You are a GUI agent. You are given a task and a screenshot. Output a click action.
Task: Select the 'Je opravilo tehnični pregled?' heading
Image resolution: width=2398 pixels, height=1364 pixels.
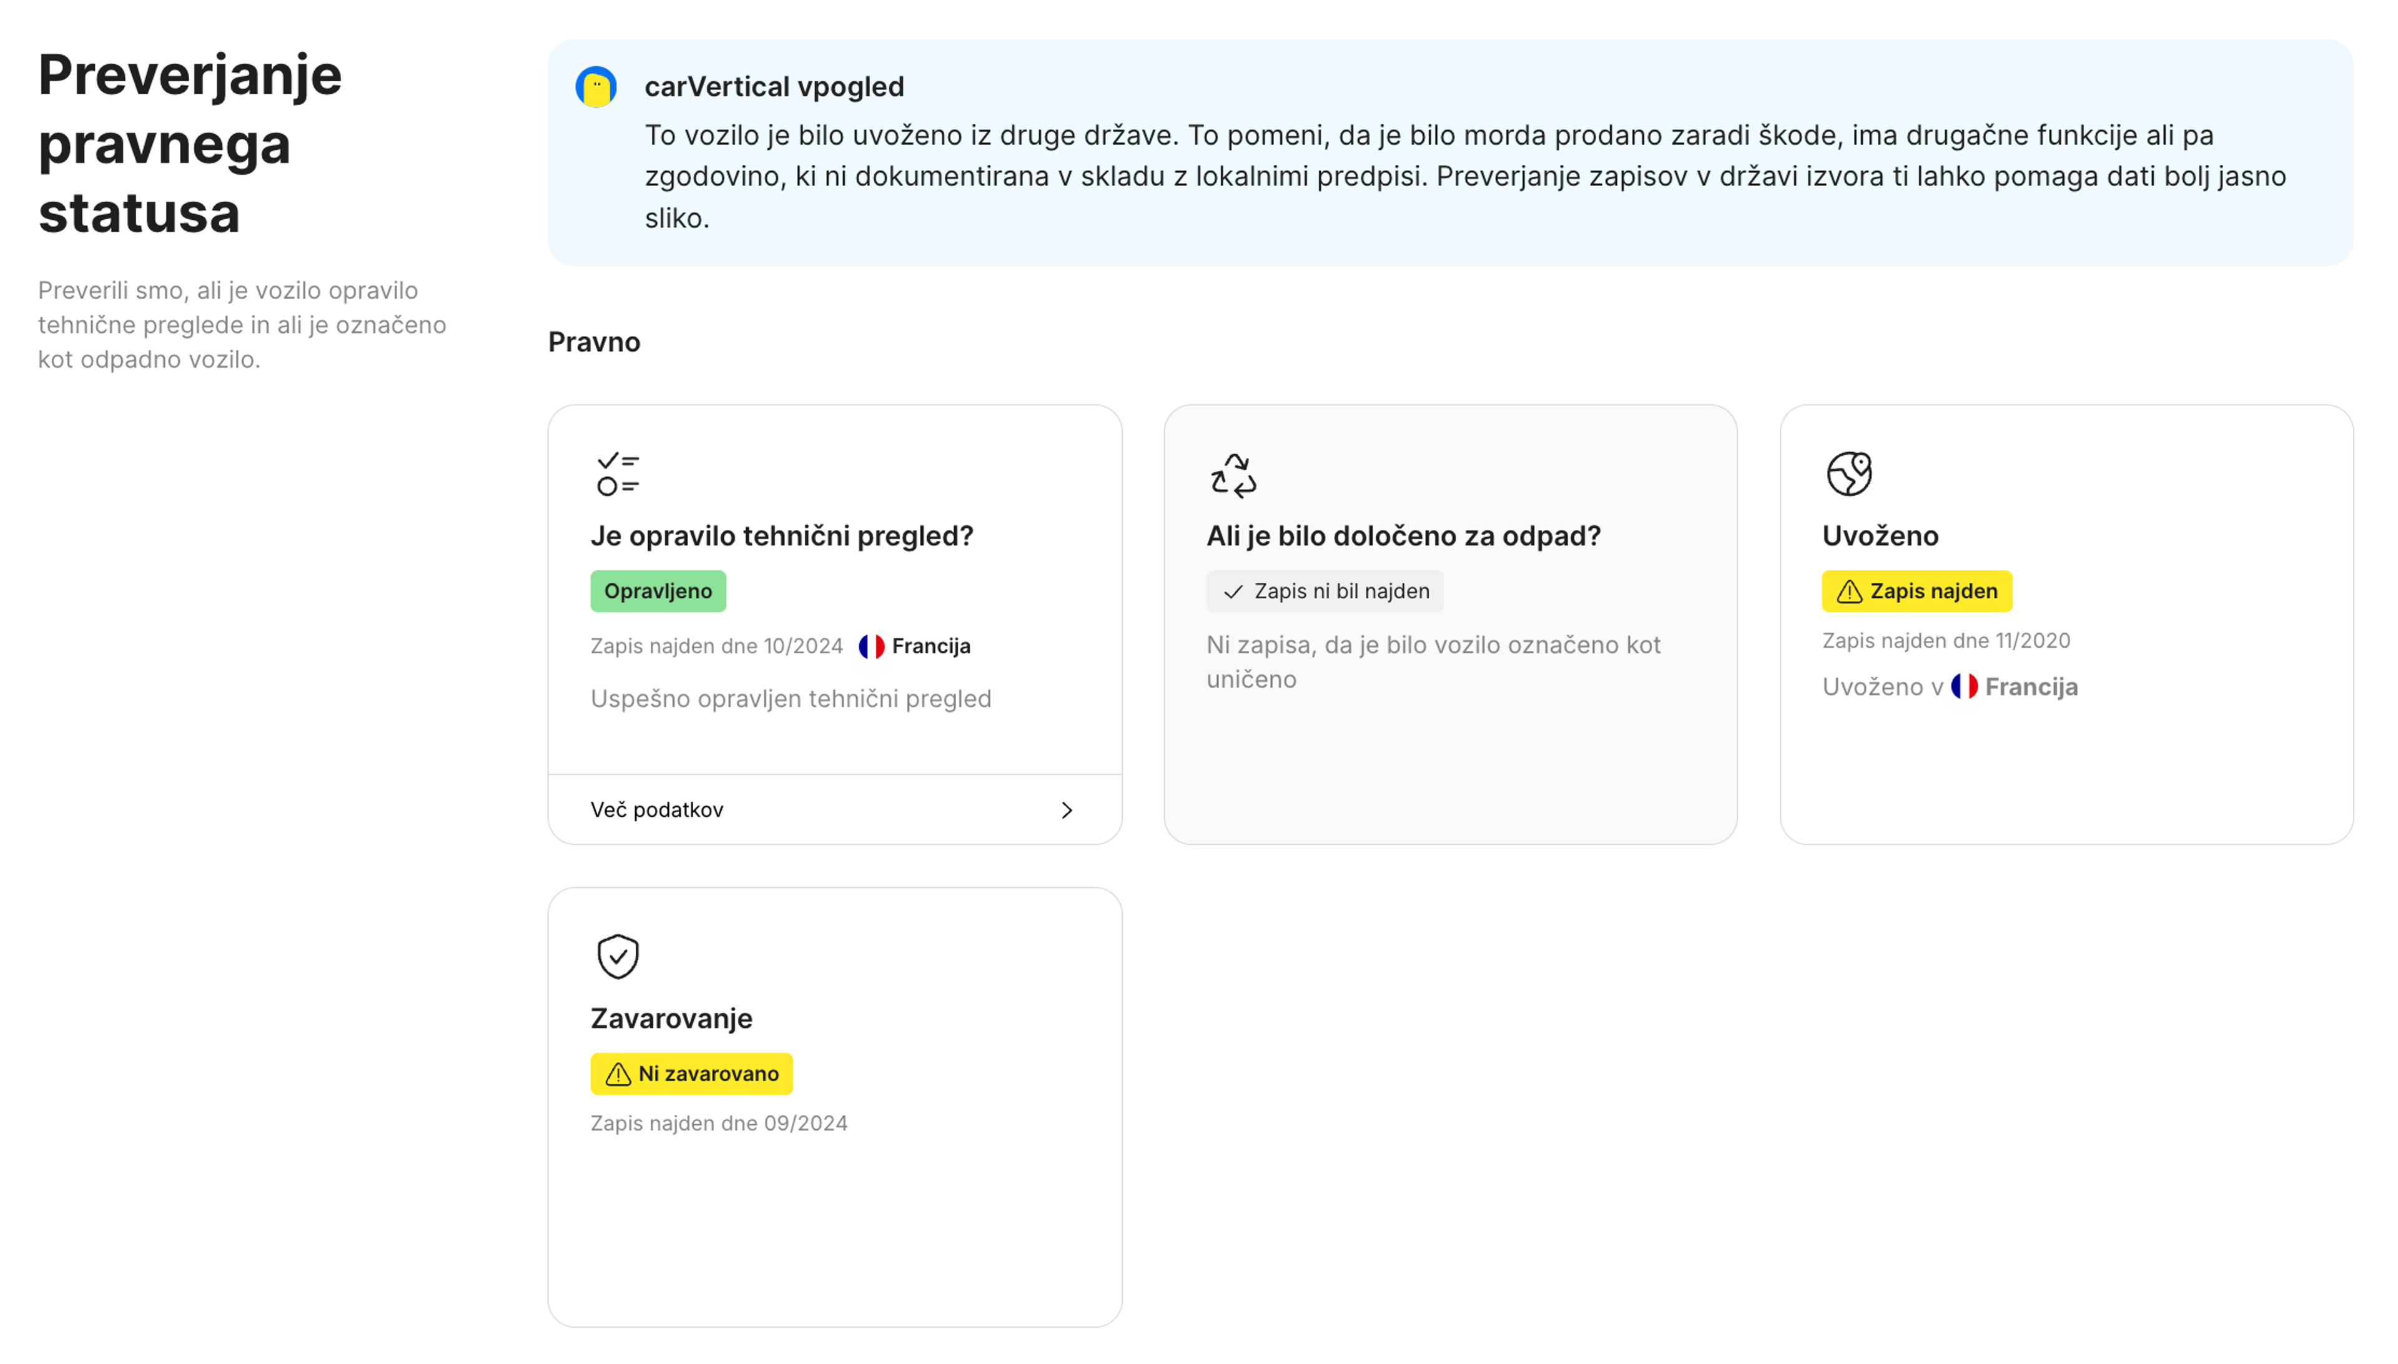tap(781, 536)
